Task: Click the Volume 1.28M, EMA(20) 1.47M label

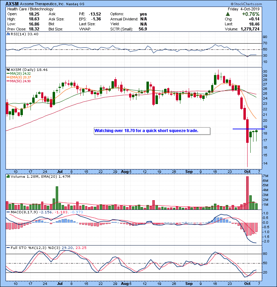Action: point(40,176)
